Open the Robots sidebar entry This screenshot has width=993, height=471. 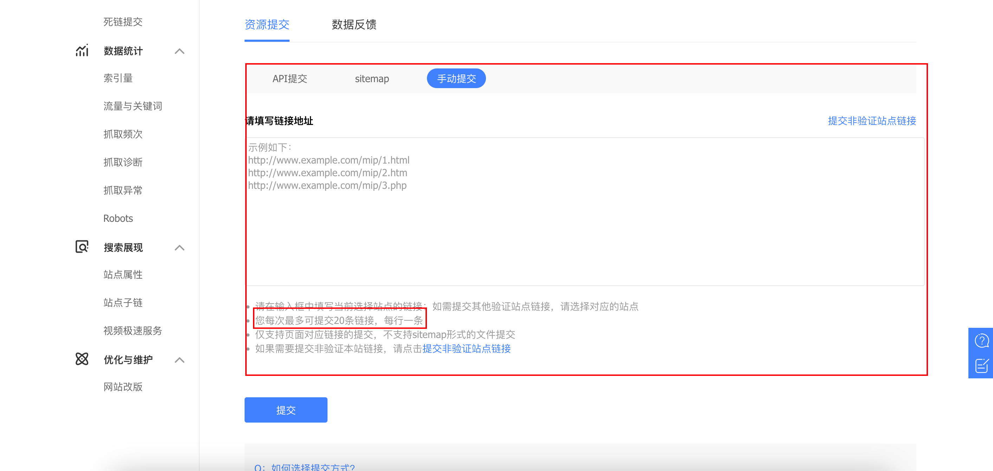118,218
